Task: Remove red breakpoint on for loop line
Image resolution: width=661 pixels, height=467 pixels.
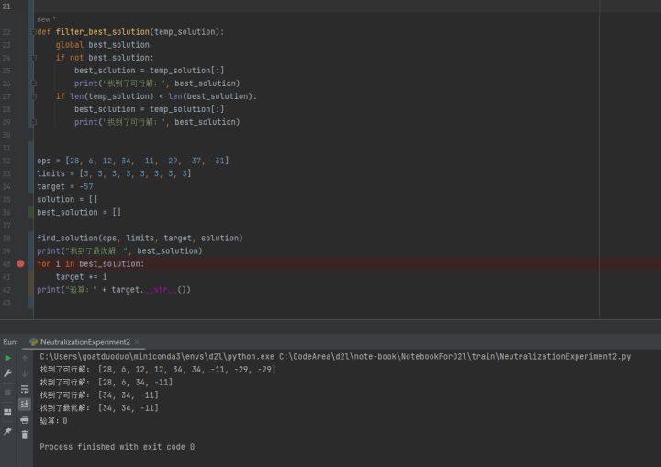Action: [x=20, y=263]
